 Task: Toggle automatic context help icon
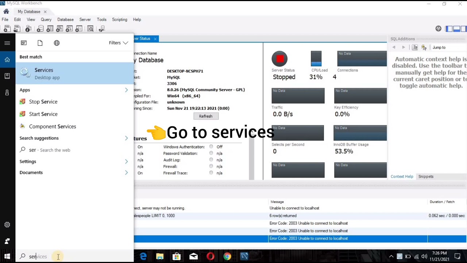[x=424, y=47]
